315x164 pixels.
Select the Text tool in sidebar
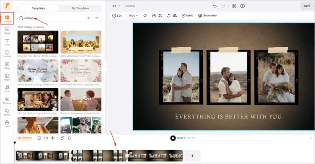[7, 42]
